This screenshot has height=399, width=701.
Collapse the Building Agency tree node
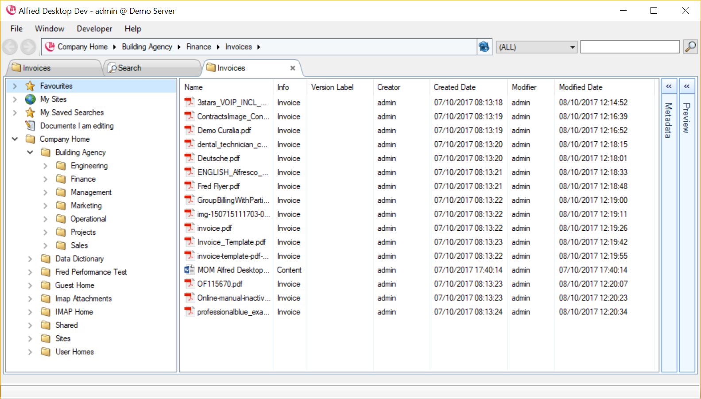(30, 152)
